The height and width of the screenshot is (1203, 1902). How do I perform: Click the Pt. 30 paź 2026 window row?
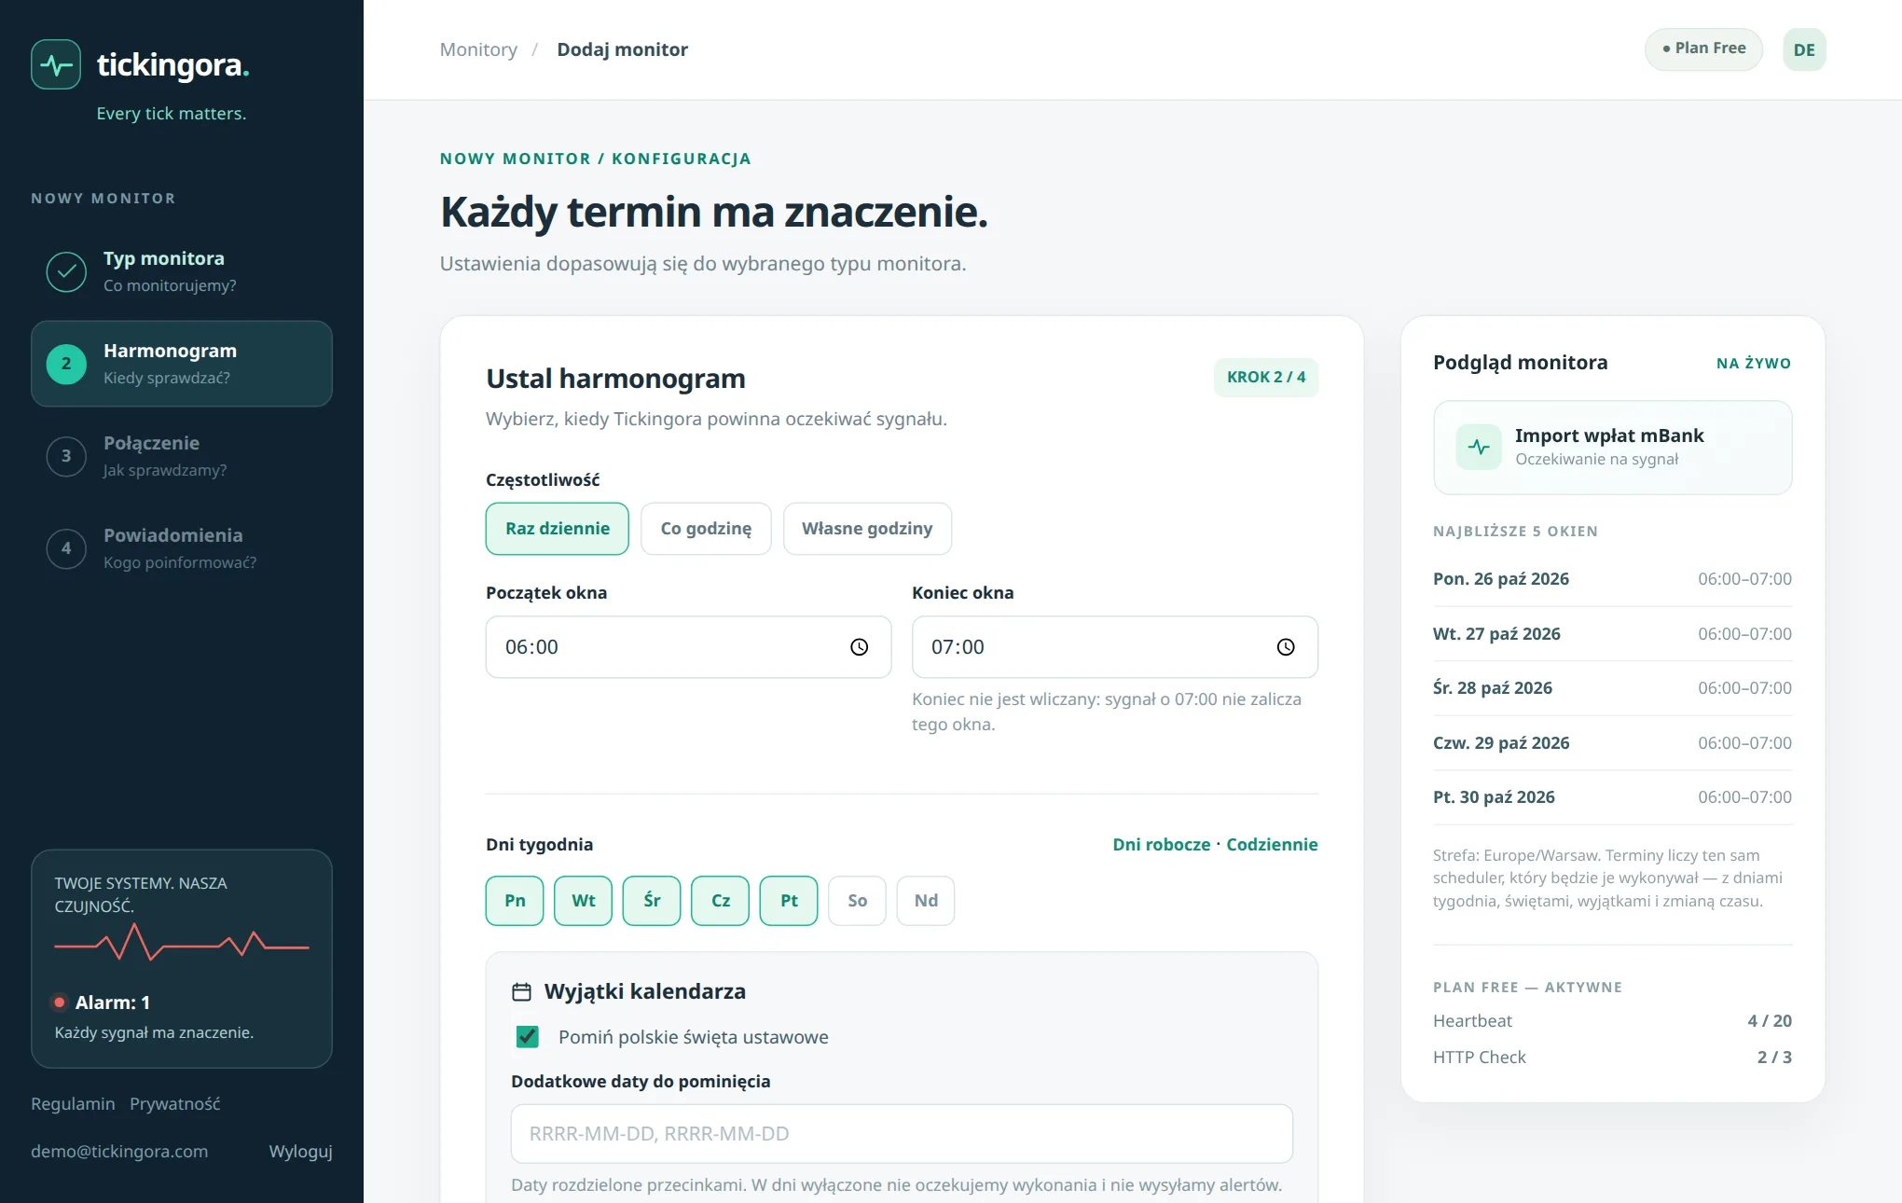[1612, 797]
